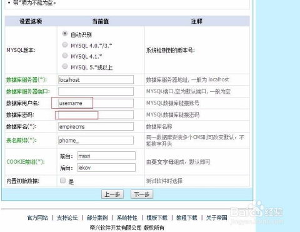Open the 支持论坛 footer link
300x232 pixels.
tap(67, 218)
